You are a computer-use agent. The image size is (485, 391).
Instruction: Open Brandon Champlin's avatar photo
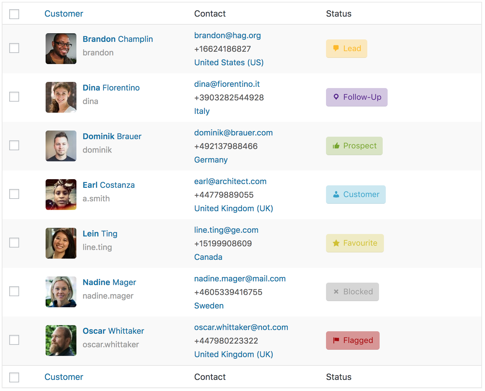pyautogui.click(x=61, y=49)
